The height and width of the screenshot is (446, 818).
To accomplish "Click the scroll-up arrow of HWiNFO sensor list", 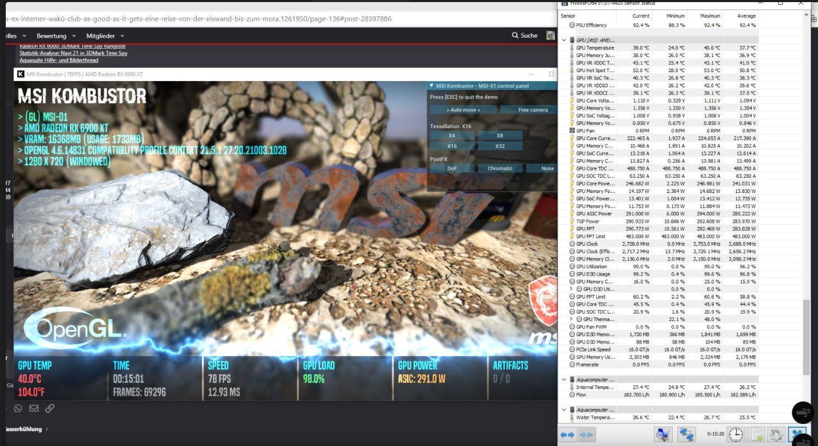I will pos(806,16).
